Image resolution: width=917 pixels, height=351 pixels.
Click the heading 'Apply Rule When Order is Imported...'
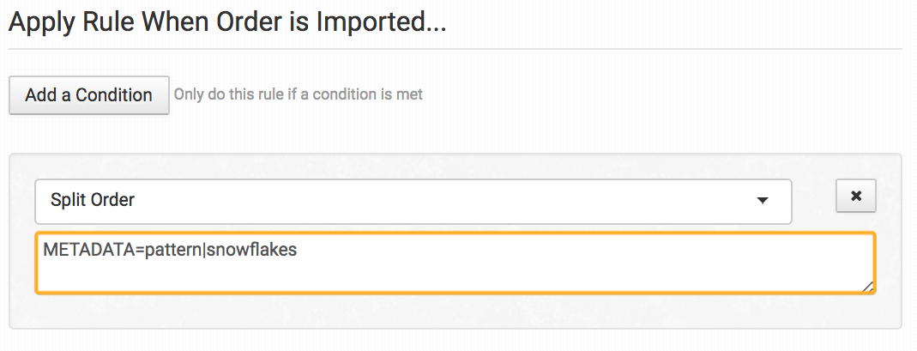tap(227, 21)
